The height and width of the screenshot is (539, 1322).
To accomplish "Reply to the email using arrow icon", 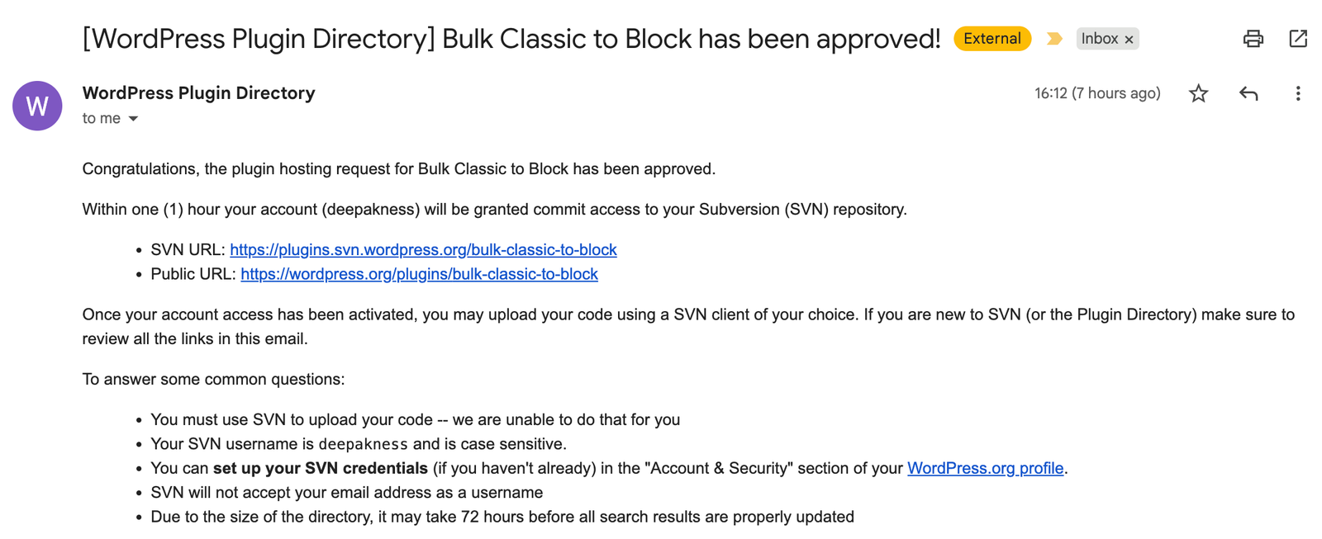I will tap(1248, 93).
